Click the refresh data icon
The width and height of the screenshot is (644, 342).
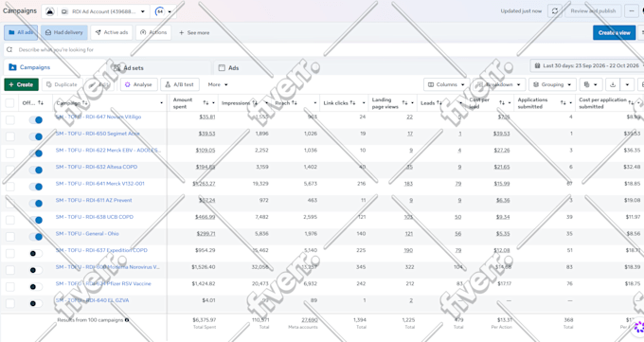[554, 11]
